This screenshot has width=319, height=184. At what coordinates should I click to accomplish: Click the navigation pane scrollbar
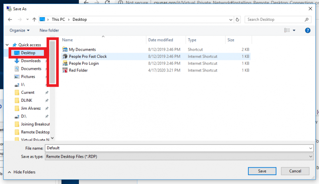tap(53, 62)
